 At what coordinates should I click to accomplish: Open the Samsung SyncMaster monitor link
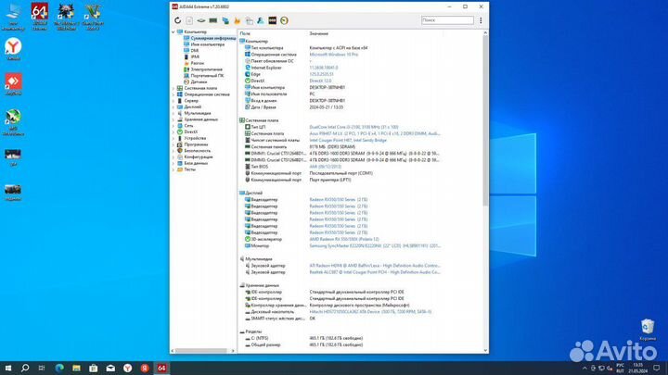pos(375,245)
